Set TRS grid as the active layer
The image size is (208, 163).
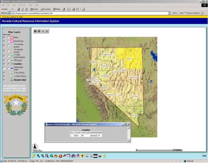9,60
